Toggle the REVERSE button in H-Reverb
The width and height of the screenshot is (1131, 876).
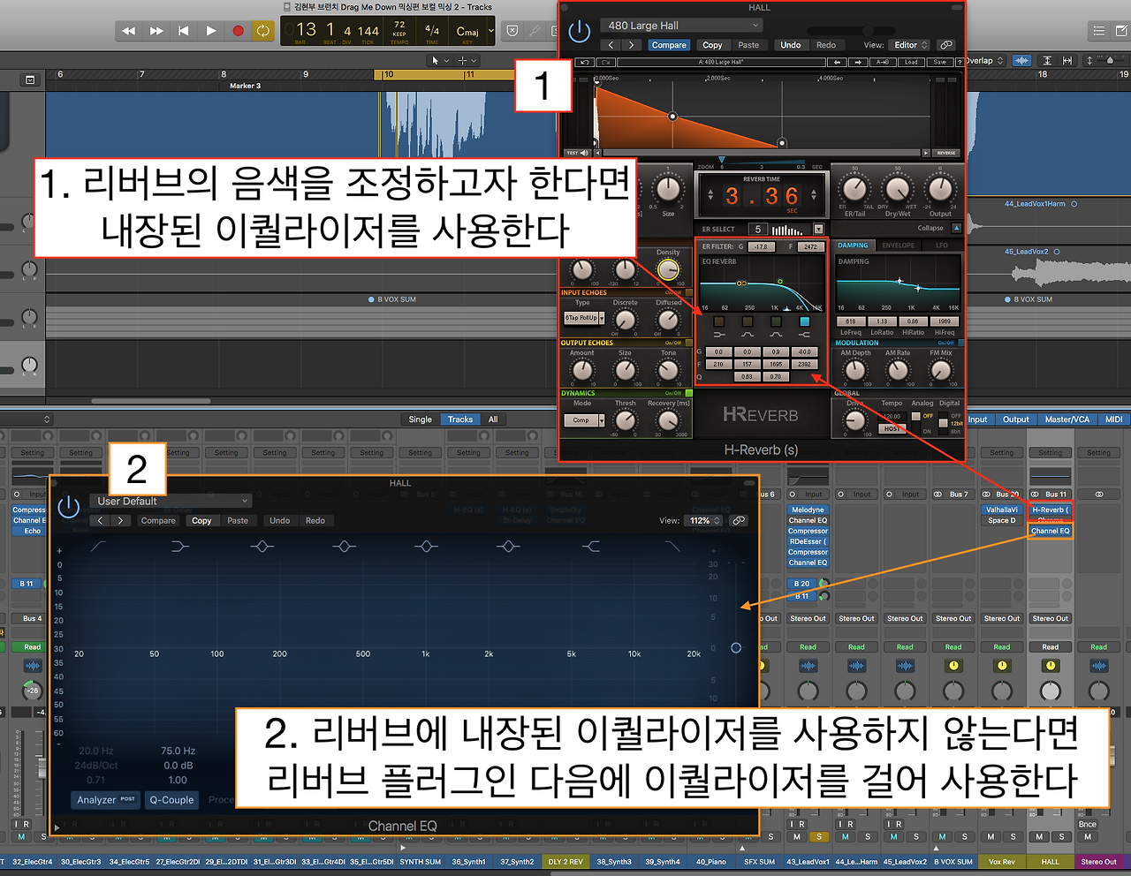[945, 153]
